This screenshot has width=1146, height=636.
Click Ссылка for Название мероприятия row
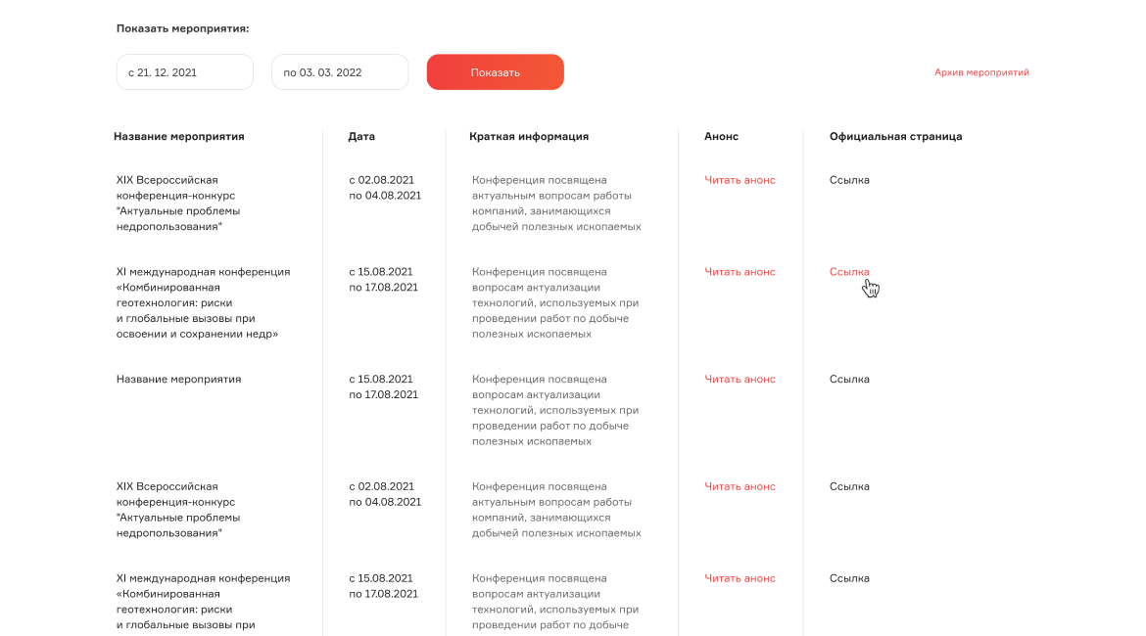pos(849,379)
